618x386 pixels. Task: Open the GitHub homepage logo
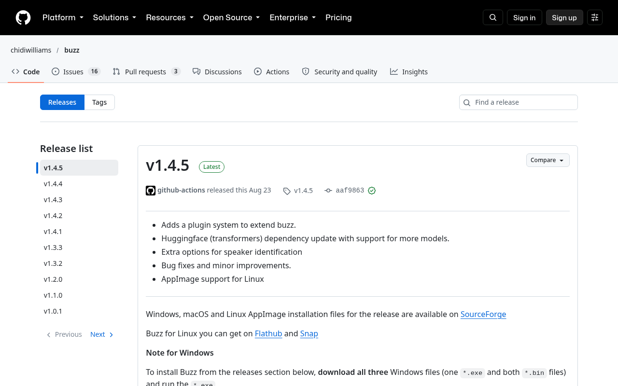(23, 18)
